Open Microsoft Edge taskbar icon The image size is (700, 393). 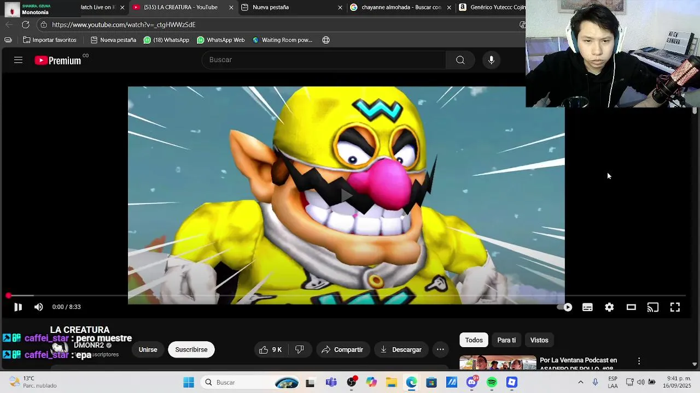tap(411, 383)
